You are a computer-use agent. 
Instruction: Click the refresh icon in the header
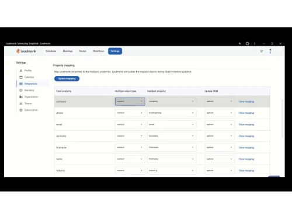262,51
